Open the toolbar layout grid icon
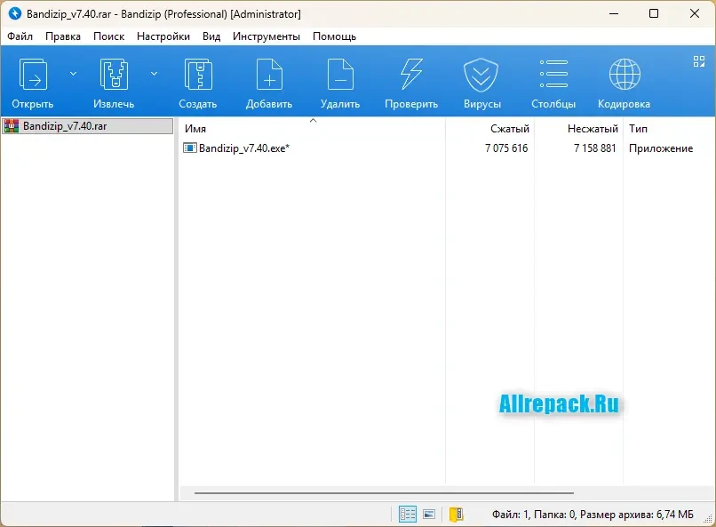 point(698,61)
